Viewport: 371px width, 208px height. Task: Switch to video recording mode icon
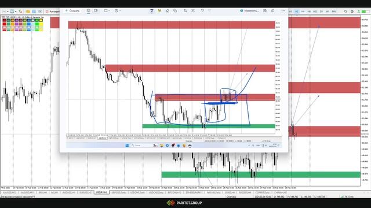(x=96, y=10)
